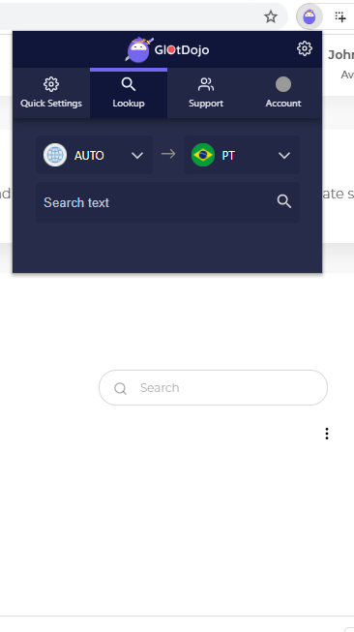Image resolution: width=354 pixels, height=632 pixels.
Task: Click the gray Account avatar circle
Action: click(x=283, y=84)
